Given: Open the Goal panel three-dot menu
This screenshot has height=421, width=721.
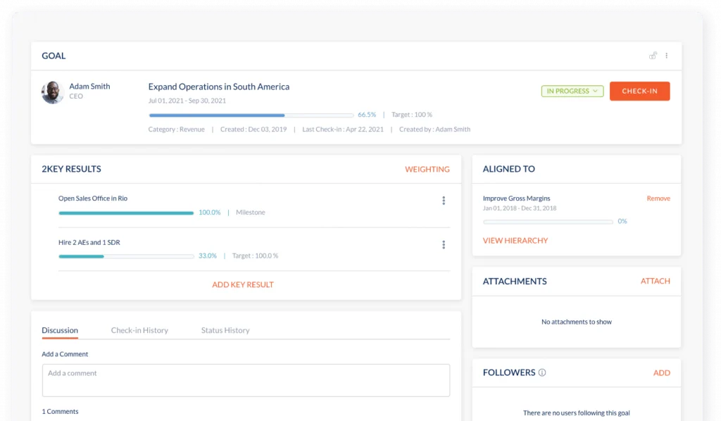Looking at the screenshot, I should click(666, 56).
